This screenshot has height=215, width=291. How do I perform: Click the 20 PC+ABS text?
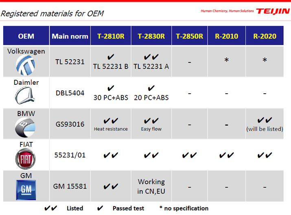point(151,98)
